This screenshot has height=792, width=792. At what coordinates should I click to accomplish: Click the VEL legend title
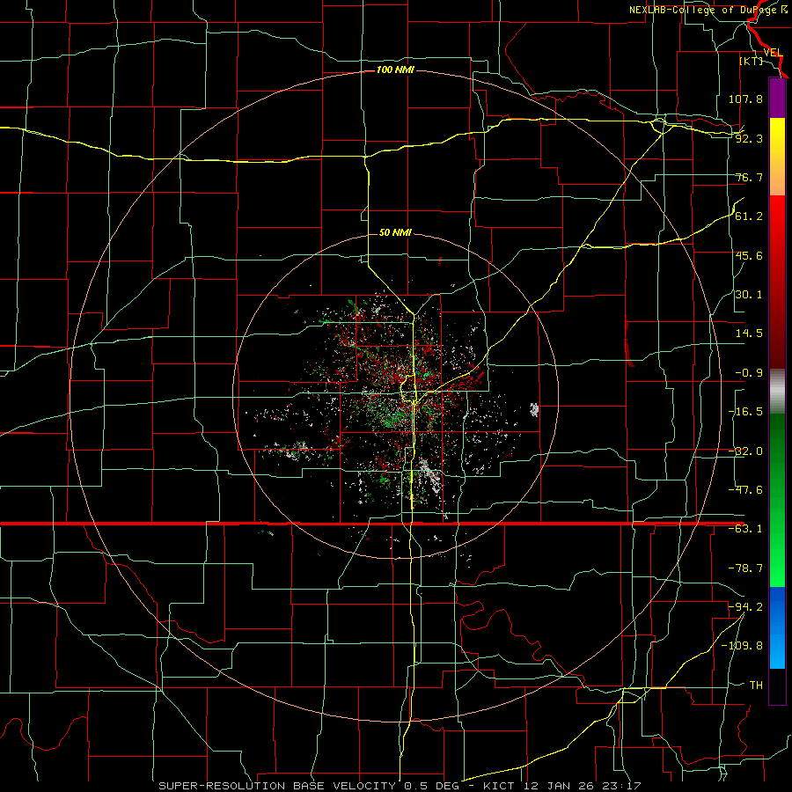[x=773, y=53]
